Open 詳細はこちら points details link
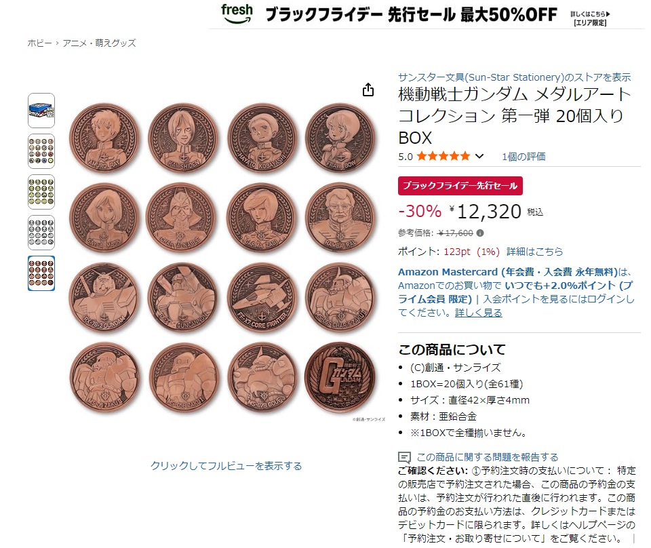This screenshot has width=651, height=548. tap(534, 252)
